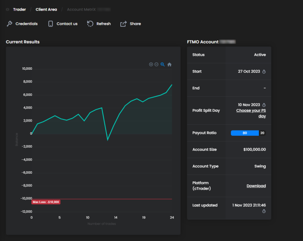The image size is (303, 241).
Task: Select the Account MetriX breadcrumb
Action: [x=81, y=9]
